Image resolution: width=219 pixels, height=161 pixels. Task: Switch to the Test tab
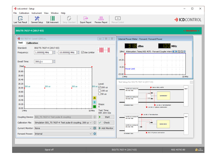(x=20, y=43)
